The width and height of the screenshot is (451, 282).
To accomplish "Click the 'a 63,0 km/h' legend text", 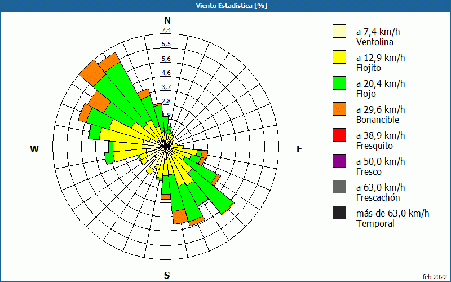I will click(381, 187).
